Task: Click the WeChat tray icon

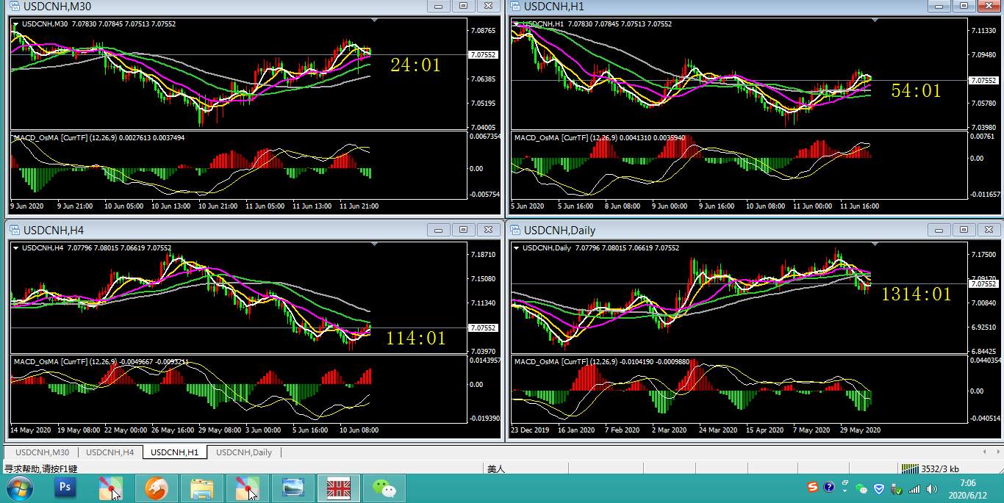Action: [861, 488]
